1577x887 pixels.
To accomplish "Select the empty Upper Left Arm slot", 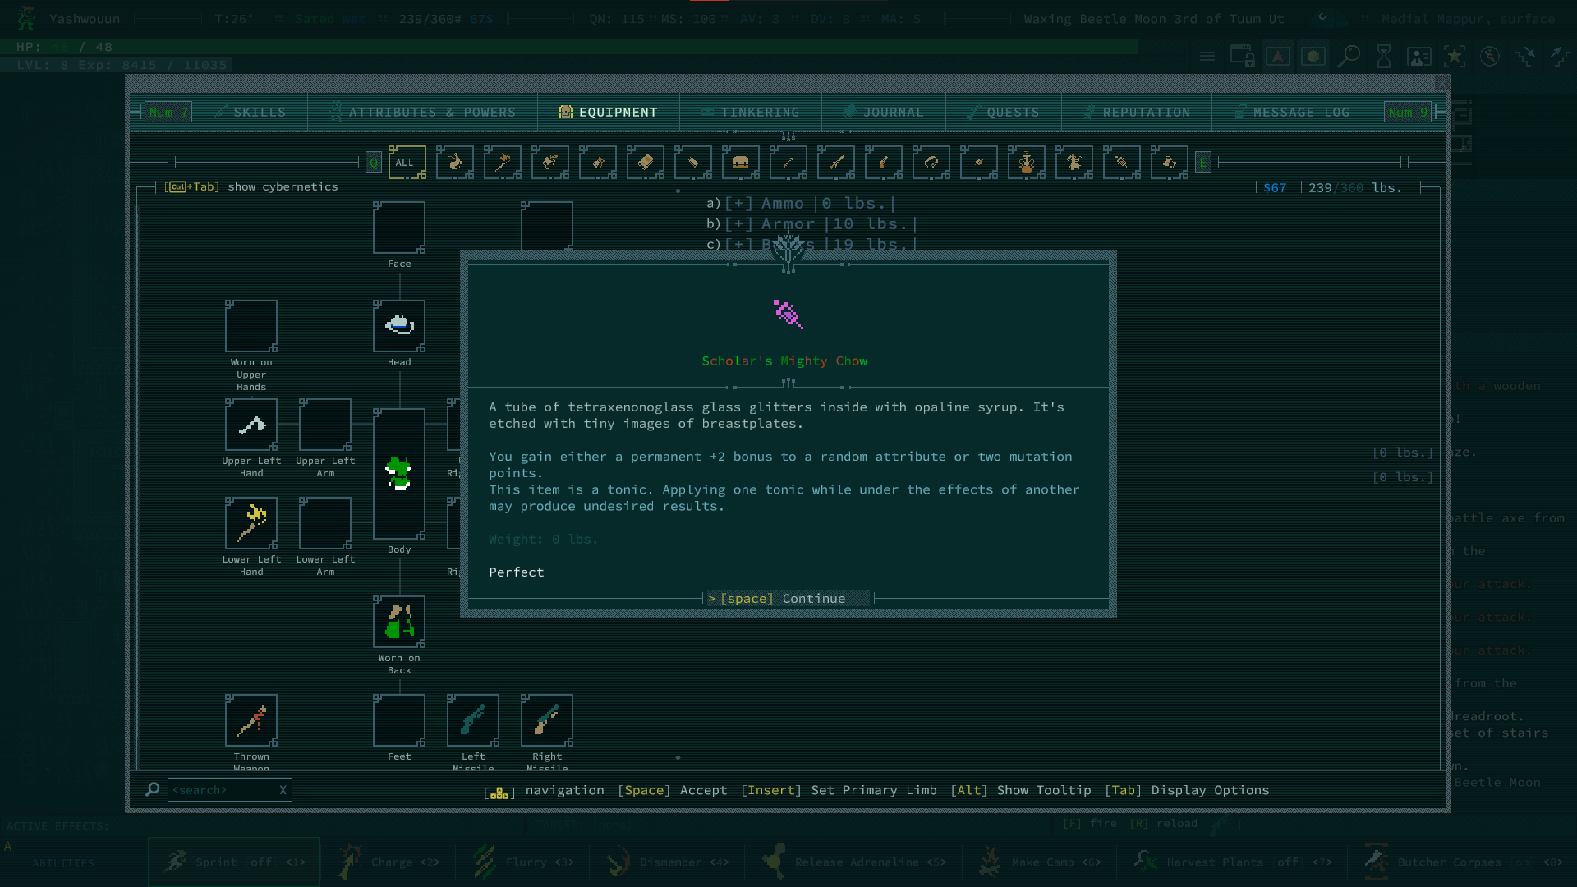I will (x=325, y=425).
